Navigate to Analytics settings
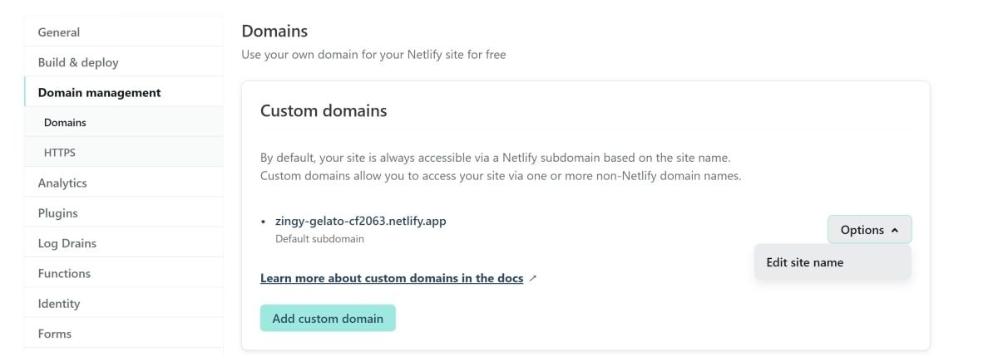The image size is (998, 356). point(62,183)
